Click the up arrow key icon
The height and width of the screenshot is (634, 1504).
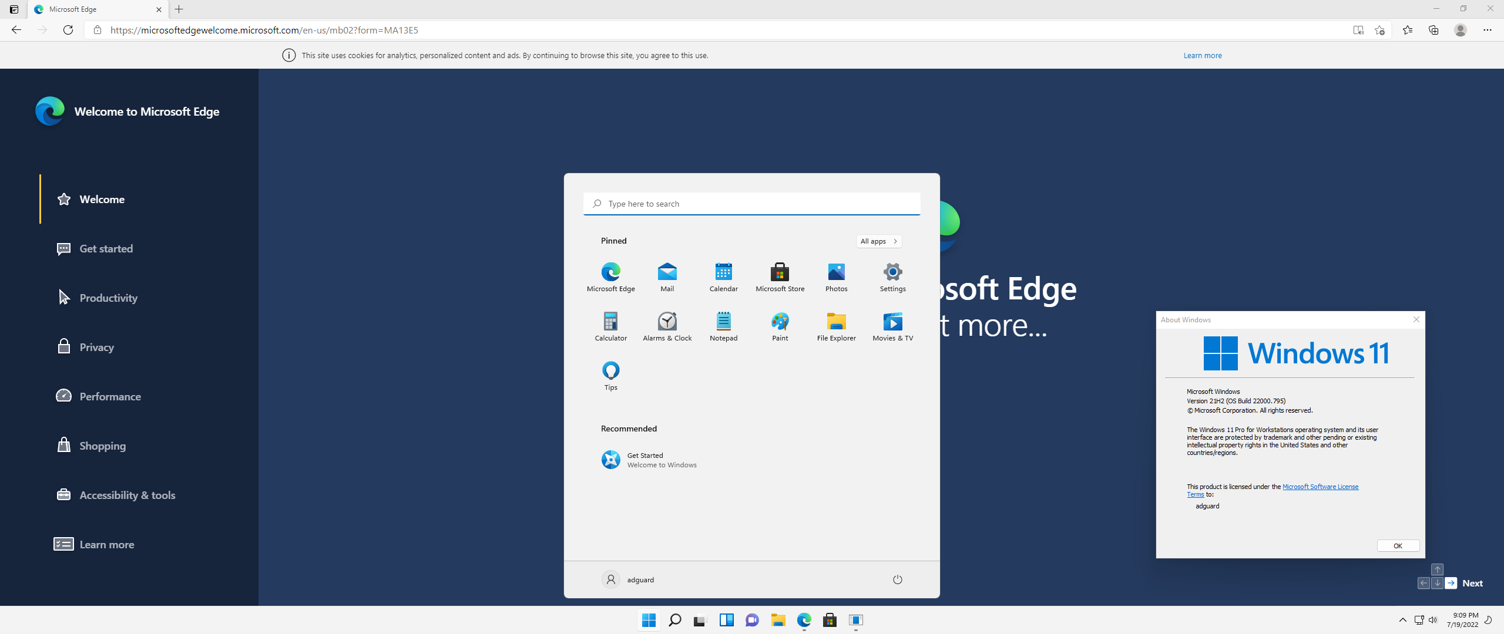click(x=1437, y=569)
